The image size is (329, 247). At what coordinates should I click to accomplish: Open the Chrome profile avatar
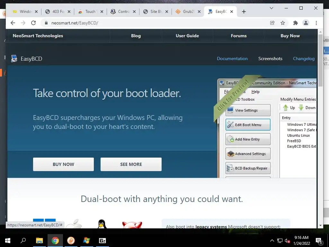coord(306,23)
